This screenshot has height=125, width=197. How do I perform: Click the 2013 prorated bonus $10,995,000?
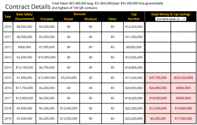[47, 57]
